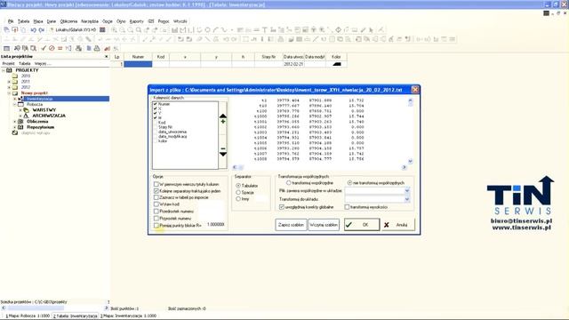Image resolution: width=569 pixels, height=320 pixels.
Task: Click the diamond-shaped tool icon
Action: (x=338, y=30)
